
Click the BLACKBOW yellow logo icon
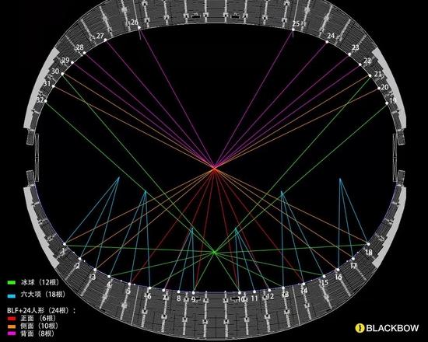360,328
